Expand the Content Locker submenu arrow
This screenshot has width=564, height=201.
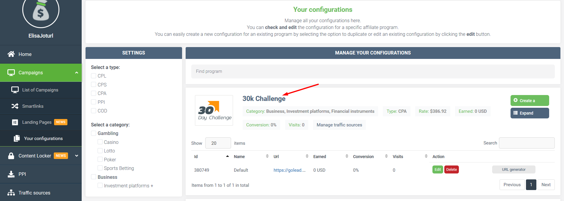pyautogui.click(x=77, y=156)
